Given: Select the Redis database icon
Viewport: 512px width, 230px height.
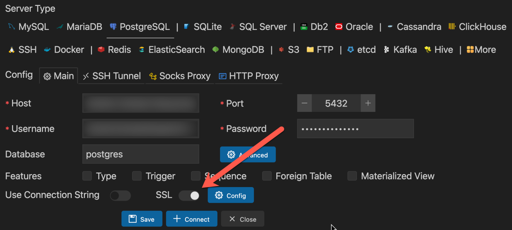Looking at the screenshot, I should pyautogui.click(x=101, y=49).
